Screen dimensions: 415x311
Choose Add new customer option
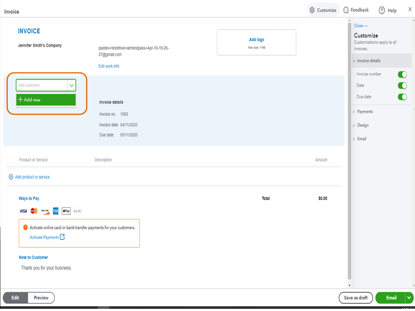[46, 100]
